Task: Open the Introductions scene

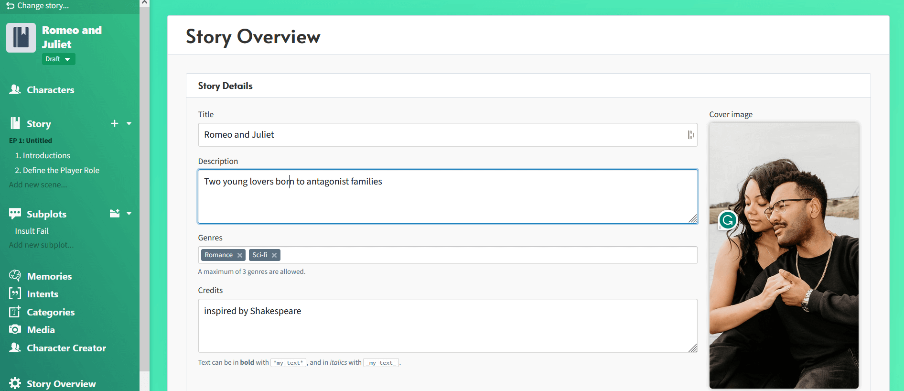Action: click(46, 155)
